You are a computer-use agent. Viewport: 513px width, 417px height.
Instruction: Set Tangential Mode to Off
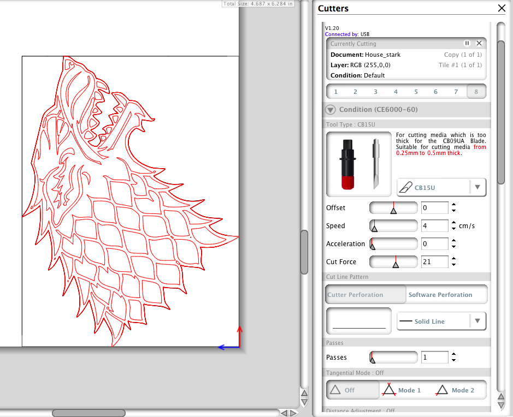click(x=353, y=390)
